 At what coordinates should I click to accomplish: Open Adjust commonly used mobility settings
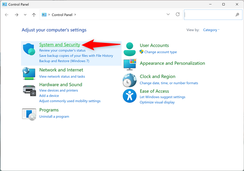pos(70,101)
